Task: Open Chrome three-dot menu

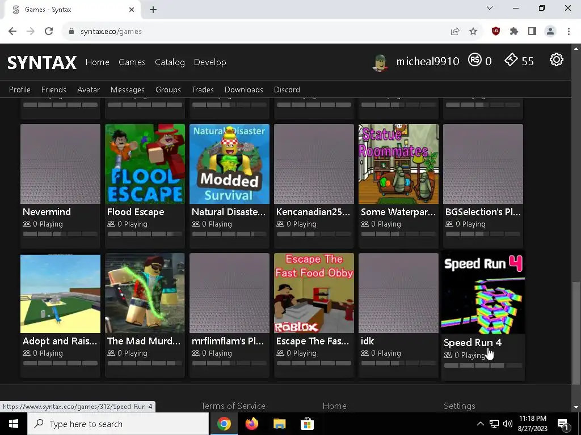Action: 569,32
